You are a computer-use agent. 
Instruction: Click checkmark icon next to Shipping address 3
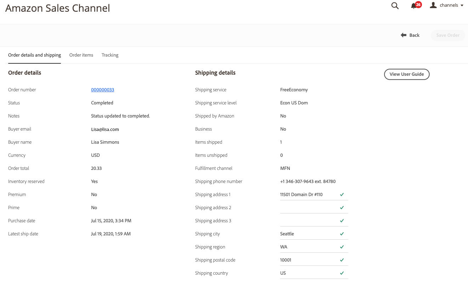(x=342, y=221)
